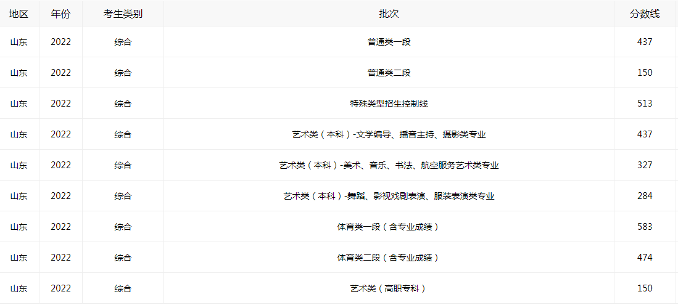Viewport: 678px width, 305px height.
Task: Click the 考生类别 column header
Action: point(123,14)
